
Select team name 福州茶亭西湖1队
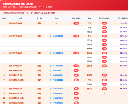(x=15, y=66)
